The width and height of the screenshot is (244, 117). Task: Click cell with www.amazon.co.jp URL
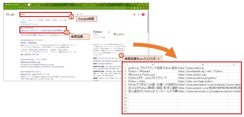coord(203,88)
